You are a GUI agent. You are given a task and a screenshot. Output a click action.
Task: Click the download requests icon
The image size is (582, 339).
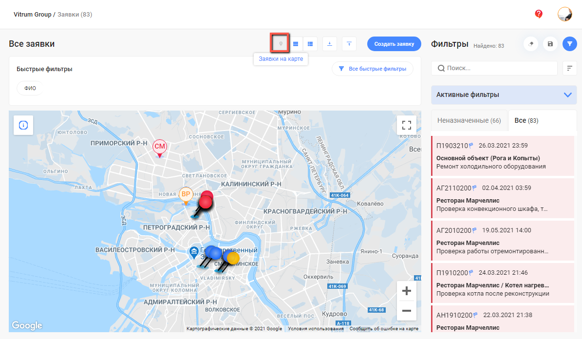tap(330, 44)
